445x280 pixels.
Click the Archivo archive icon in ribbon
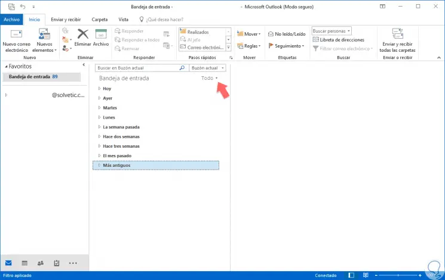pos(101,38)
